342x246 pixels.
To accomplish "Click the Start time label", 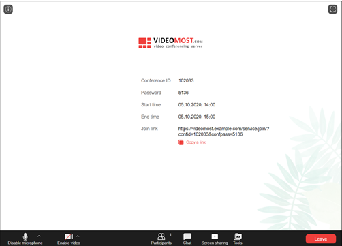I will (x=151, y=105).
